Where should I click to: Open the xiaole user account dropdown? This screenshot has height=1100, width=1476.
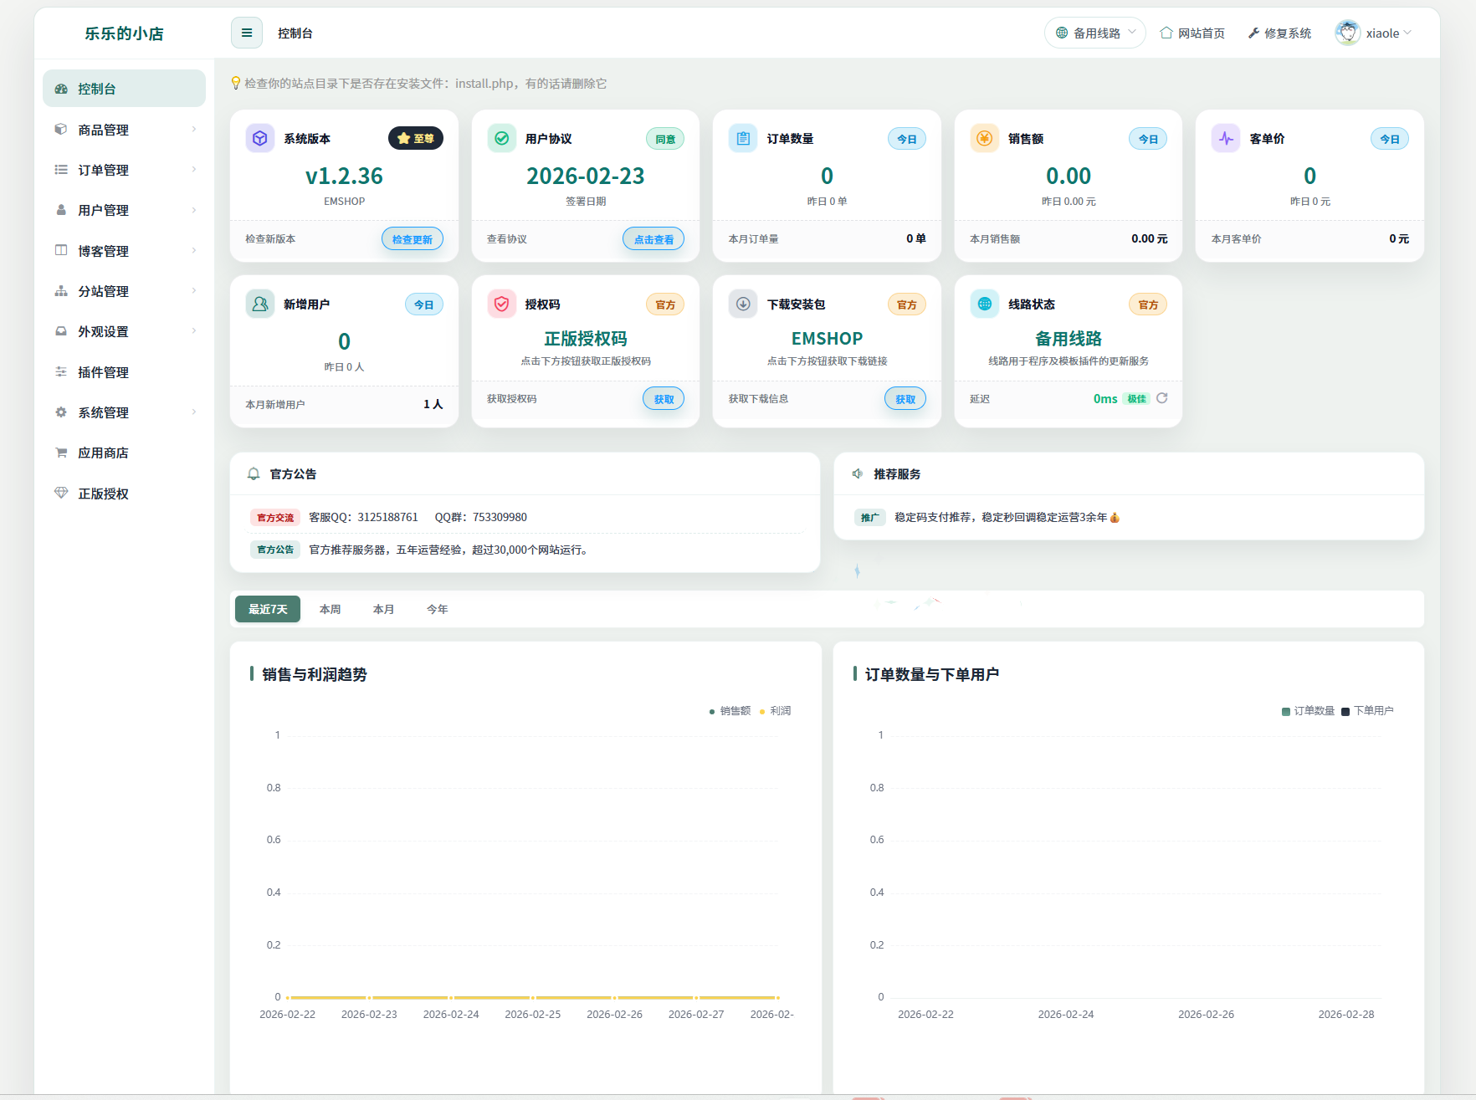click(1386, 33)
